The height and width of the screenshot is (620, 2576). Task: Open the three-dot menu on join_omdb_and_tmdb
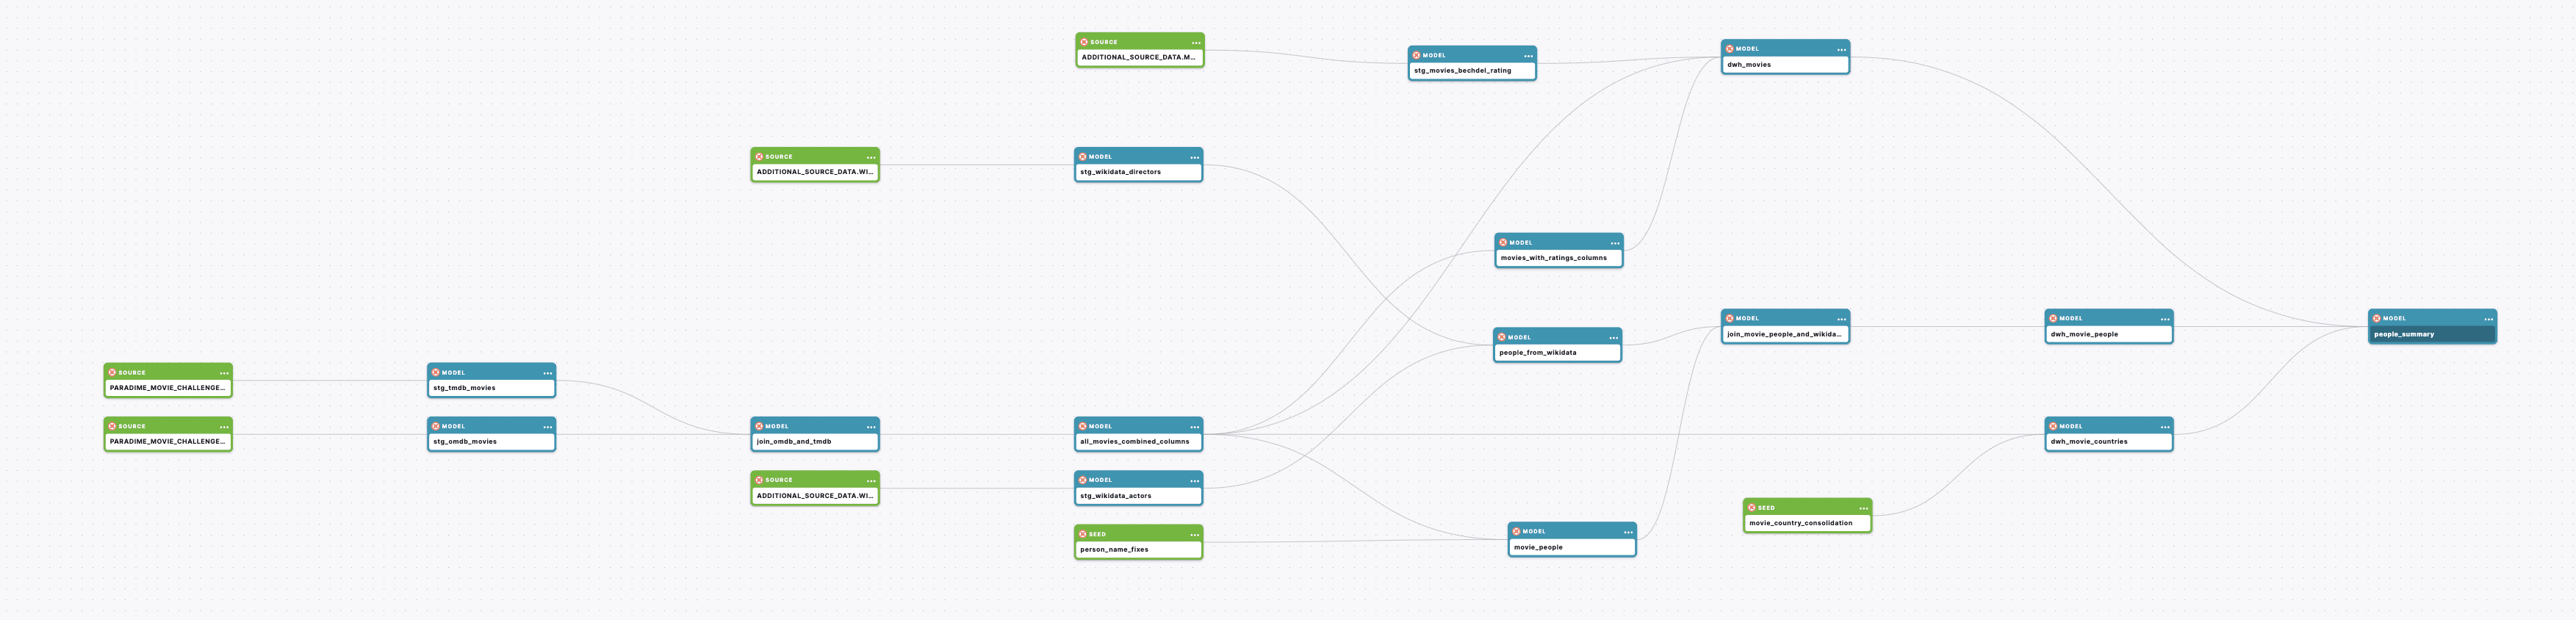[871, 428]
